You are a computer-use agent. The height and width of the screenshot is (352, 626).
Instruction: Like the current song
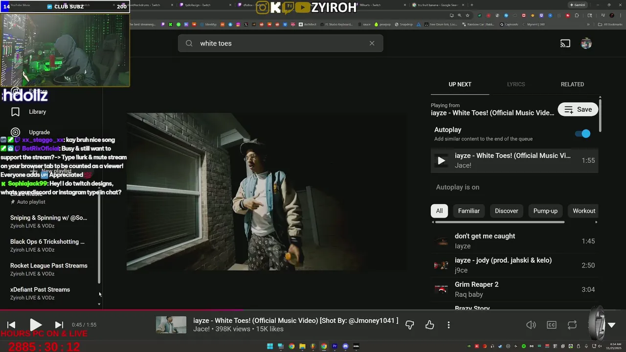coord(429,325)
